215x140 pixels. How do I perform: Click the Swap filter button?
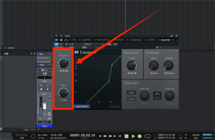[157, 96]
